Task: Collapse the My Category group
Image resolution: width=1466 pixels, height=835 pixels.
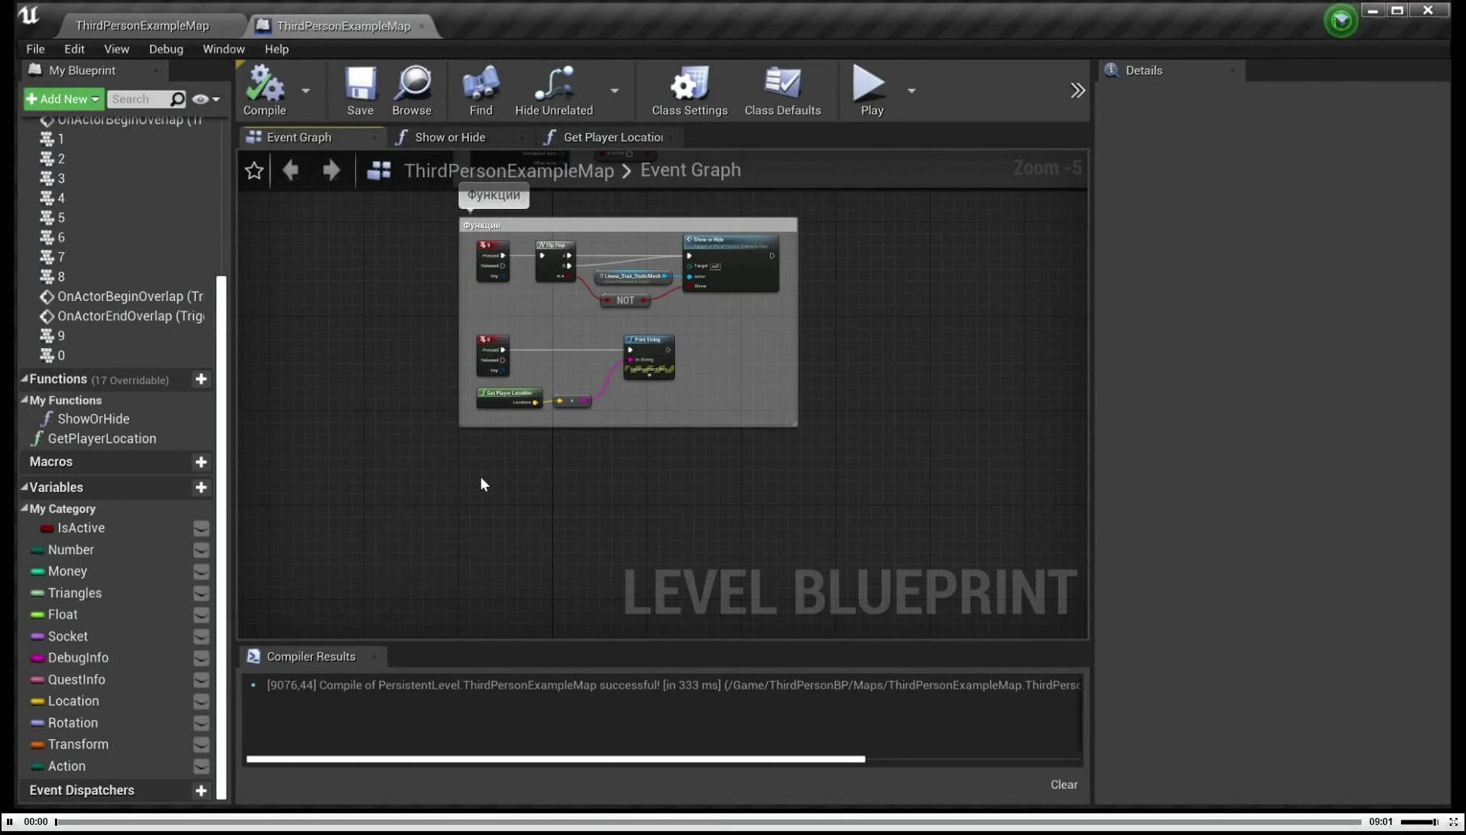Action: point(24,508)
